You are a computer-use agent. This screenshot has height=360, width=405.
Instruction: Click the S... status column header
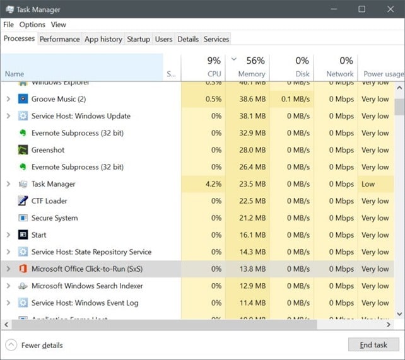click(172, 67)
